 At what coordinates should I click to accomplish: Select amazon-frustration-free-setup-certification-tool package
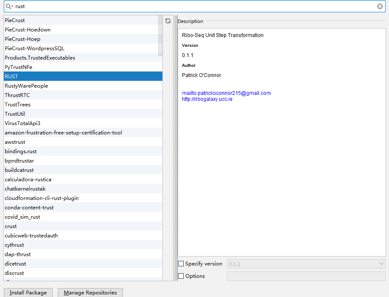pyautogui.click(x=83, y=132)
